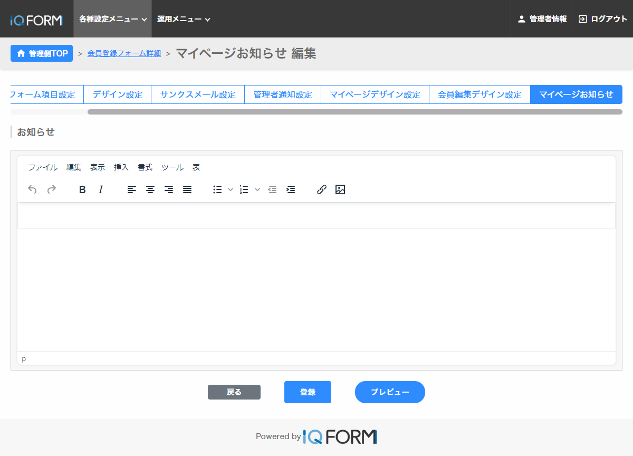Toggle italic text formatting
The image size is (633, 456).
click(x=101, y=189)
